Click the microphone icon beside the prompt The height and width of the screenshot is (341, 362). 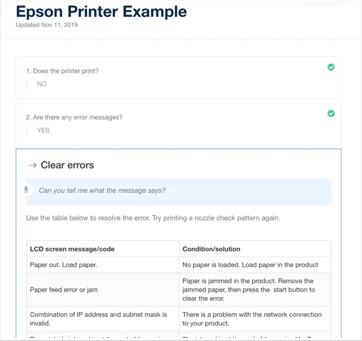tap(26, 190)
